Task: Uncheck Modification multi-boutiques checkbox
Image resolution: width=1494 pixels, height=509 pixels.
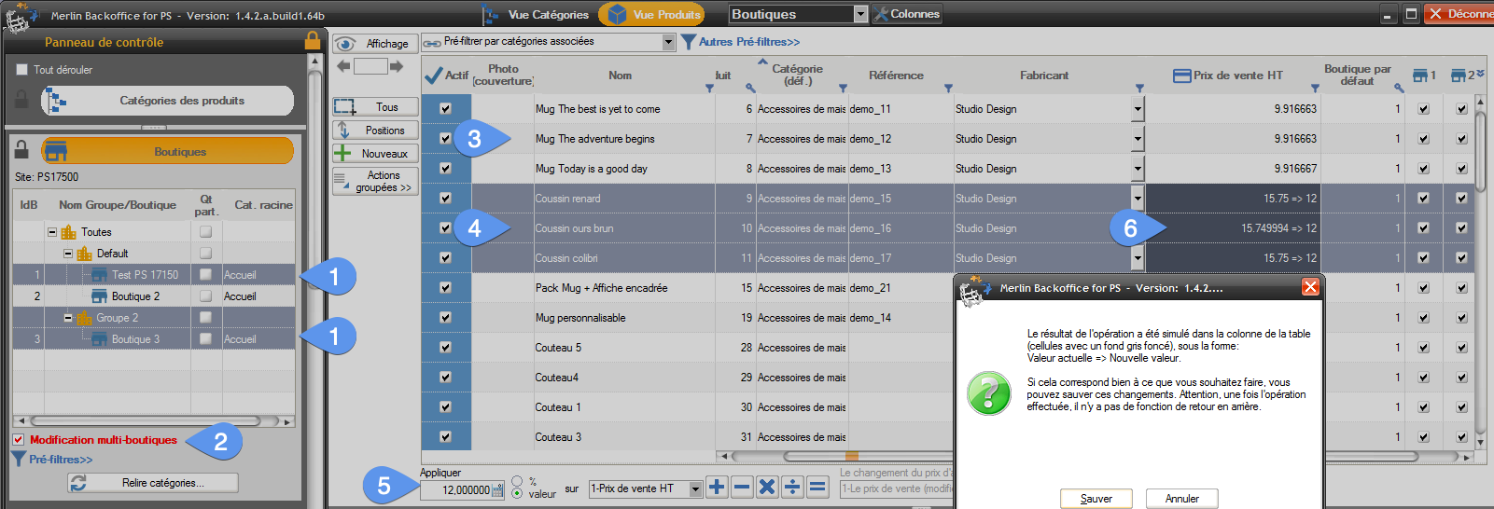Action: pos(19,439)
